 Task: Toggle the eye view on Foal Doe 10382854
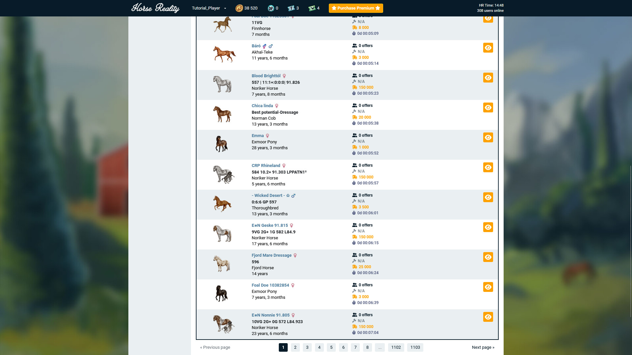coord(488,287)
